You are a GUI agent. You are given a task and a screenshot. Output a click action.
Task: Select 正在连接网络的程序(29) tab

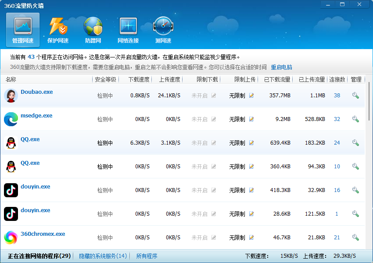coord(39,256)
